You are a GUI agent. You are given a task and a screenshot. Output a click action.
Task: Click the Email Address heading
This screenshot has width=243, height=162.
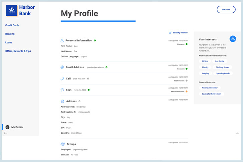point(75,67)
